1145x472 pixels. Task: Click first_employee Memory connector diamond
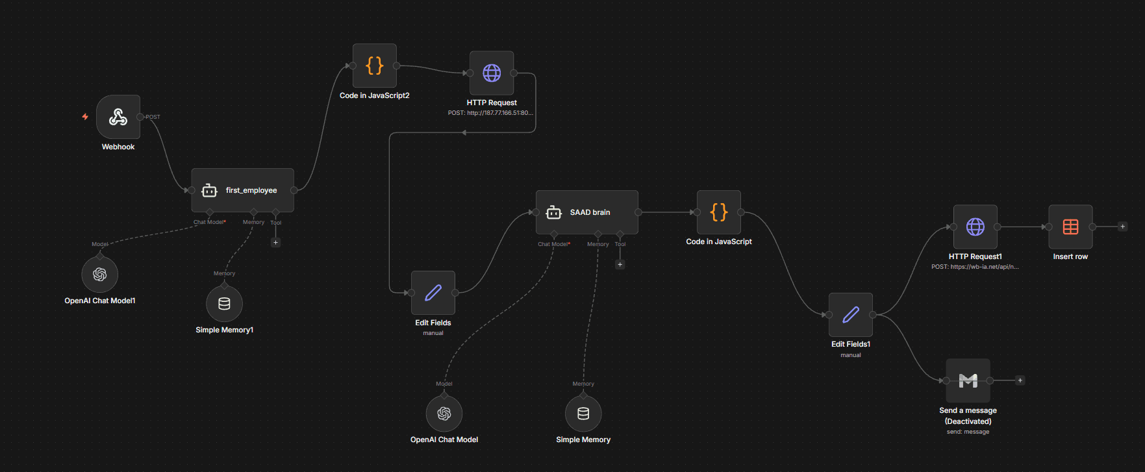coord(253,212)
